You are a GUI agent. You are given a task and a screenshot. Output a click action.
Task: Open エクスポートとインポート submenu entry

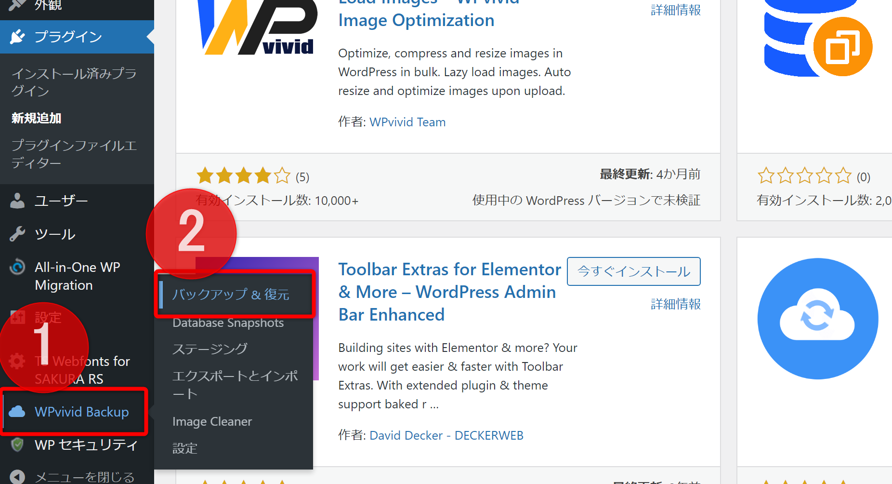(235, 384)
